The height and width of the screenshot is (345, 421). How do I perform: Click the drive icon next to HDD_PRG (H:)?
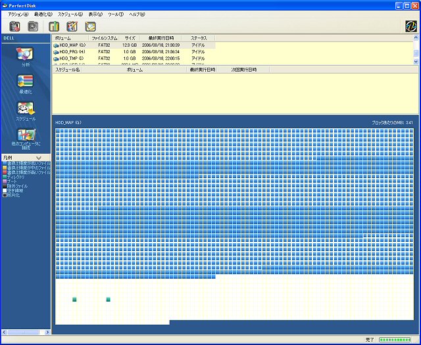[56, 52]
